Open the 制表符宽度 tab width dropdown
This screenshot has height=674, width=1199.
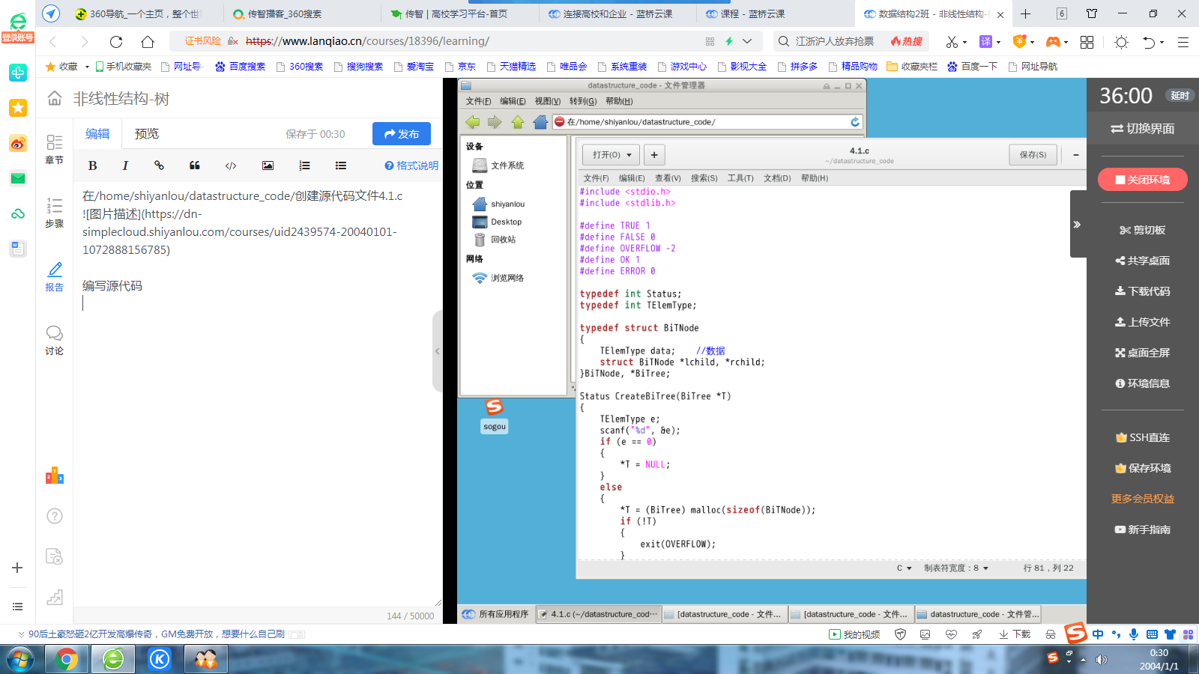click(x=956, y=568)
